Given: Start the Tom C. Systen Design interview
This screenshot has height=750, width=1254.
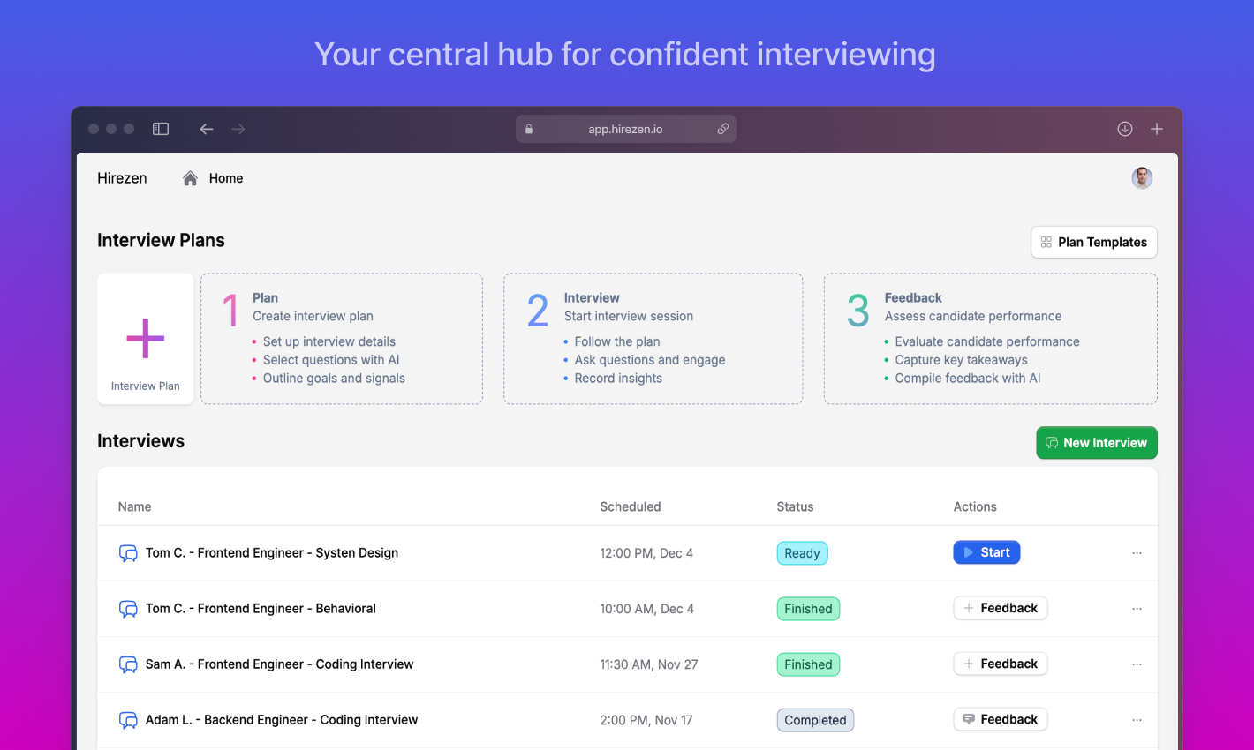Looking at the screenshot, I should pyautogui.click(x=986, y=552).
